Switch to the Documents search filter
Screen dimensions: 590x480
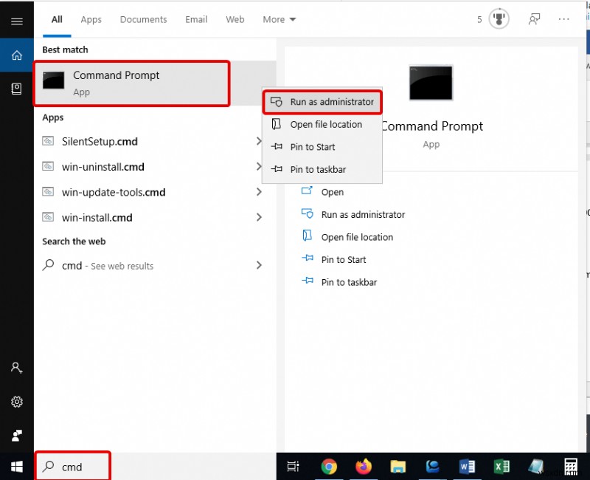(x=143, y=20)
